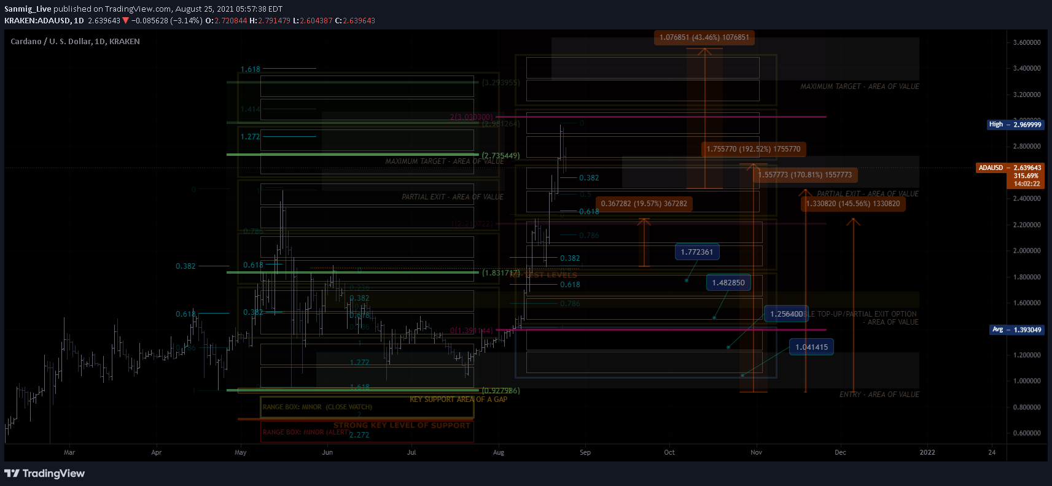
Task: Select the 'KRAKEN:ADAUSD, 1D' symbol text in header
Action: pos(44,20)
